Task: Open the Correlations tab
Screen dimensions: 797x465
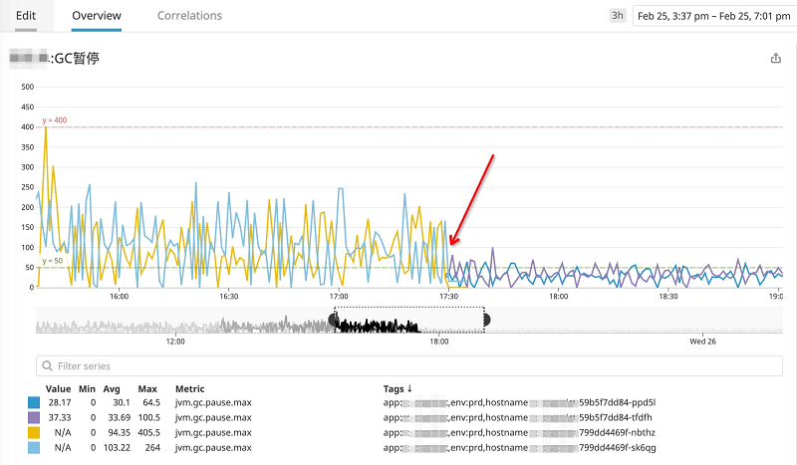Action: coord(189,16)
